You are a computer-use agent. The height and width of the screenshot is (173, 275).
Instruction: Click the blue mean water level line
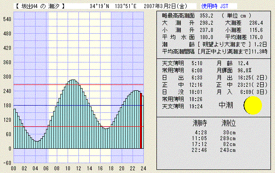click(x=78, y=105)
